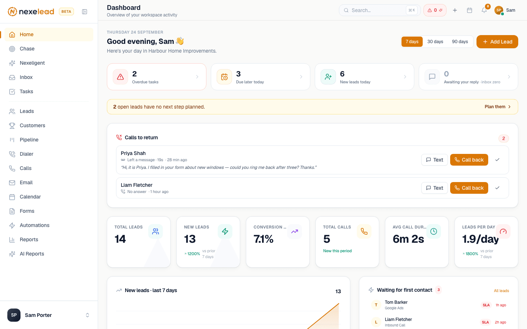Open Forms in sidebar

[x=49, y=211]
